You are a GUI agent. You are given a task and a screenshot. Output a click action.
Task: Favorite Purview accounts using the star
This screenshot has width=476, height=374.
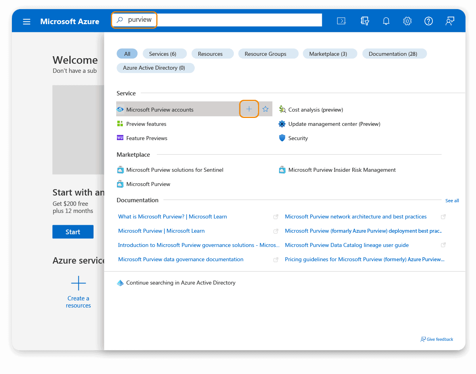[x=265, y=109]
